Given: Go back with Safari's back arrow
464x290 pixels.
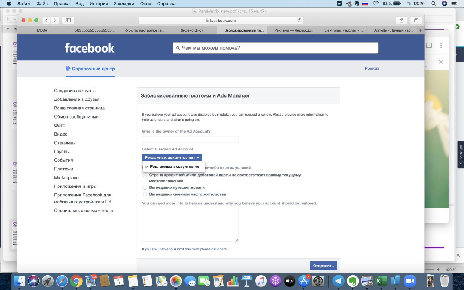Looking at the screenshot, I should point(46,20).
